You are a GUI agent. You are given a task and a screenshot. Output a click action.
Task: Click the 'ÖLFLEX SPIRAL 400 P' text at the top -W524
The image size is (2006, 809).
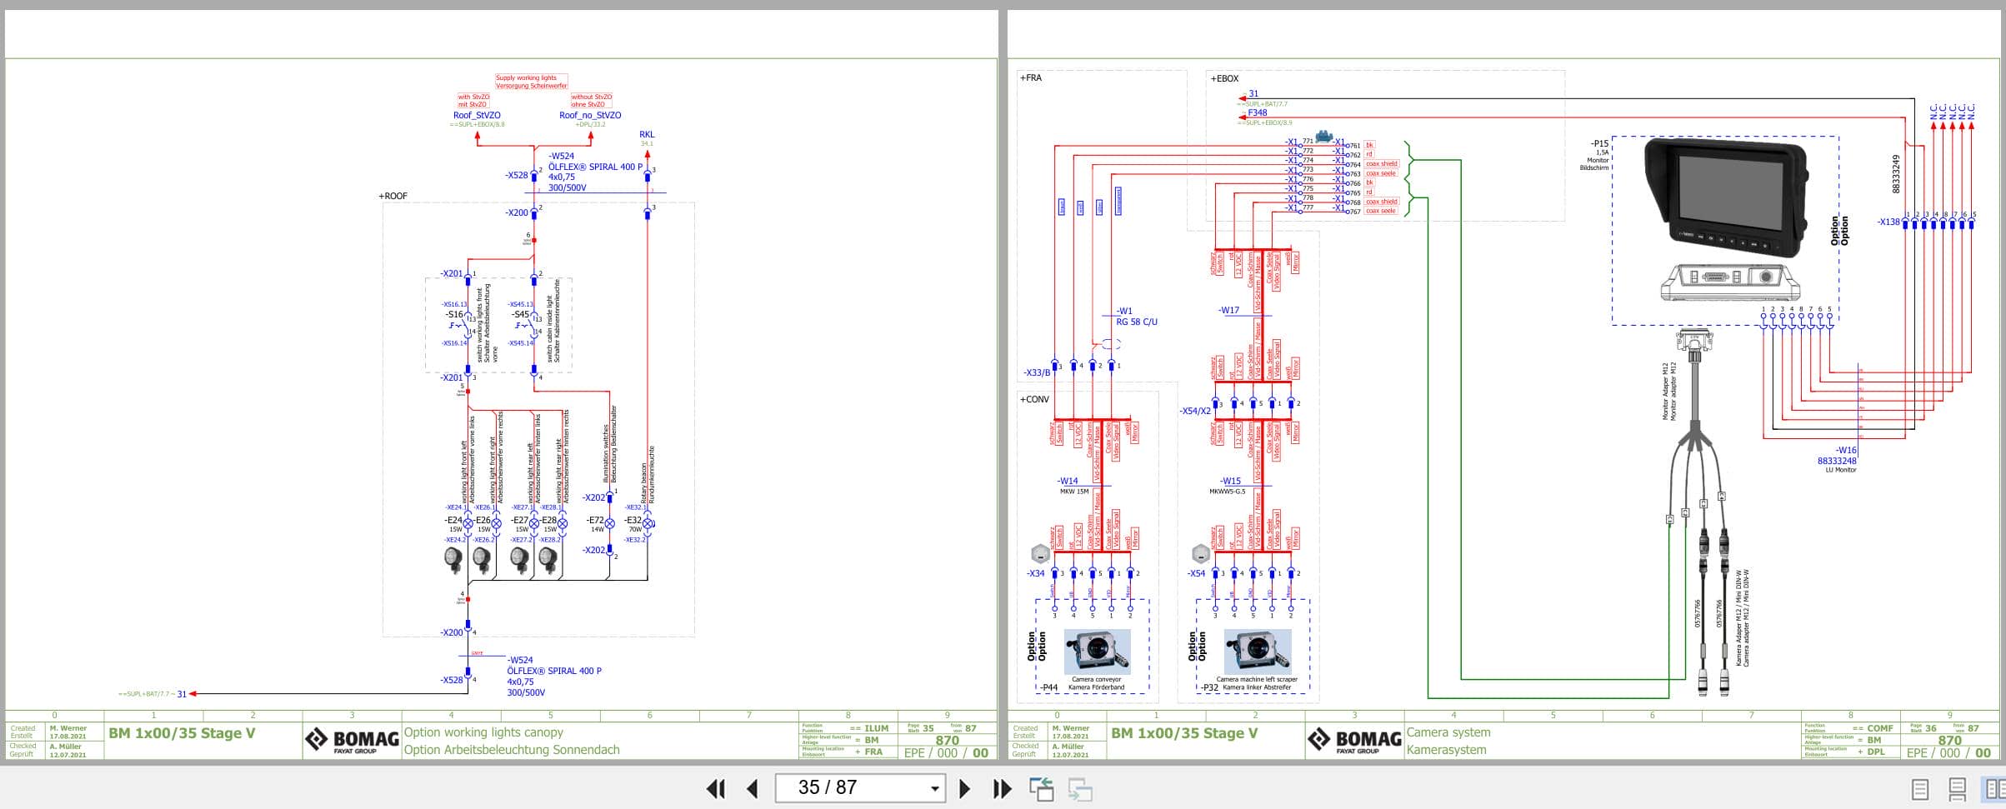pos(596,167)
